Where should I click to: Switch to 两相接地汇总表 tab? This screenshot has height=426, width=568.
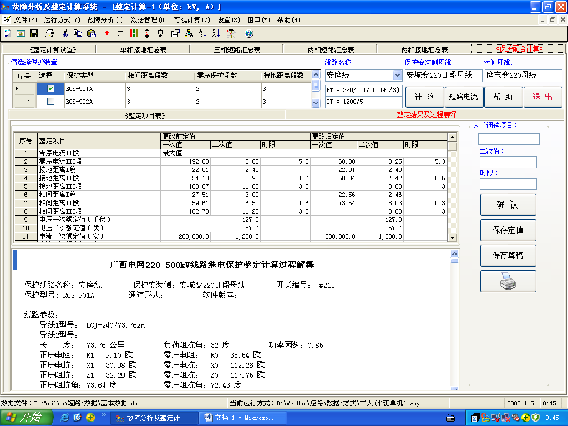coord(424,49)
